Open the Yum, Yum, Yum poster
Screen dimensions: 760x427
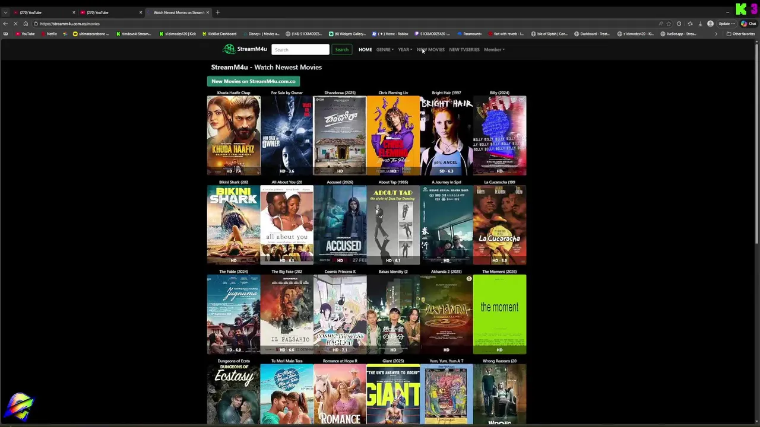pyautogui.click(x=446, y=394)
